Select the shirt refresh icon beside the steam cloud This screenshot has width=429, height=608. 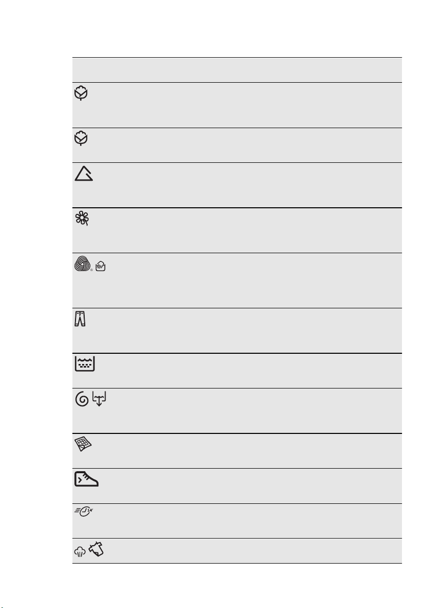pyautogui.click(x=96, y=550)
